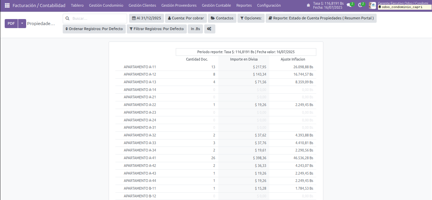Screen dimensions: 432x200
Task: Click the $ 143,34 amount cell
Action: click(260, 74)
